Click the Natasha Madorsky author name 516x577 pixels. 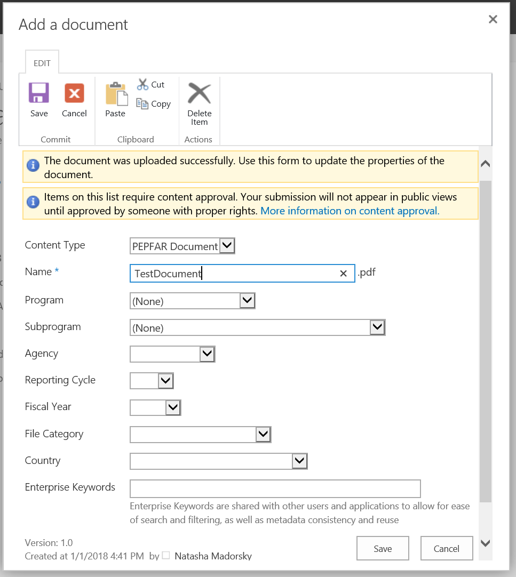[x=213, y=556]
